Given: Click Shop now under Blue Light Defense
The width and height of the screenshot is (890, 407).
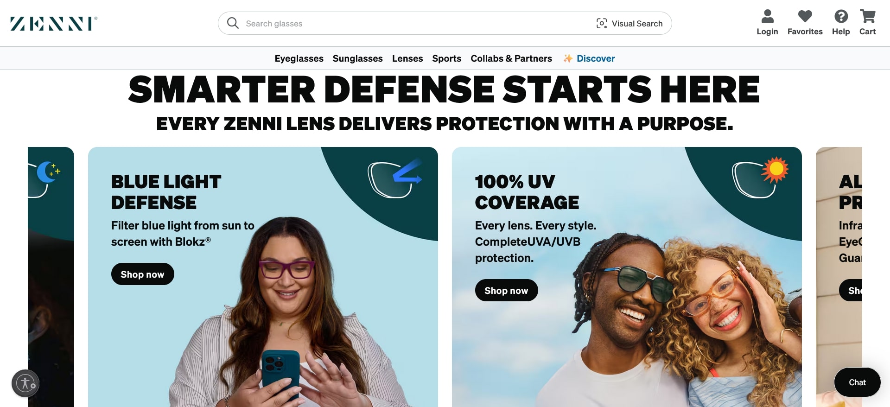Looking at the screenshot, I should [143, 274].
